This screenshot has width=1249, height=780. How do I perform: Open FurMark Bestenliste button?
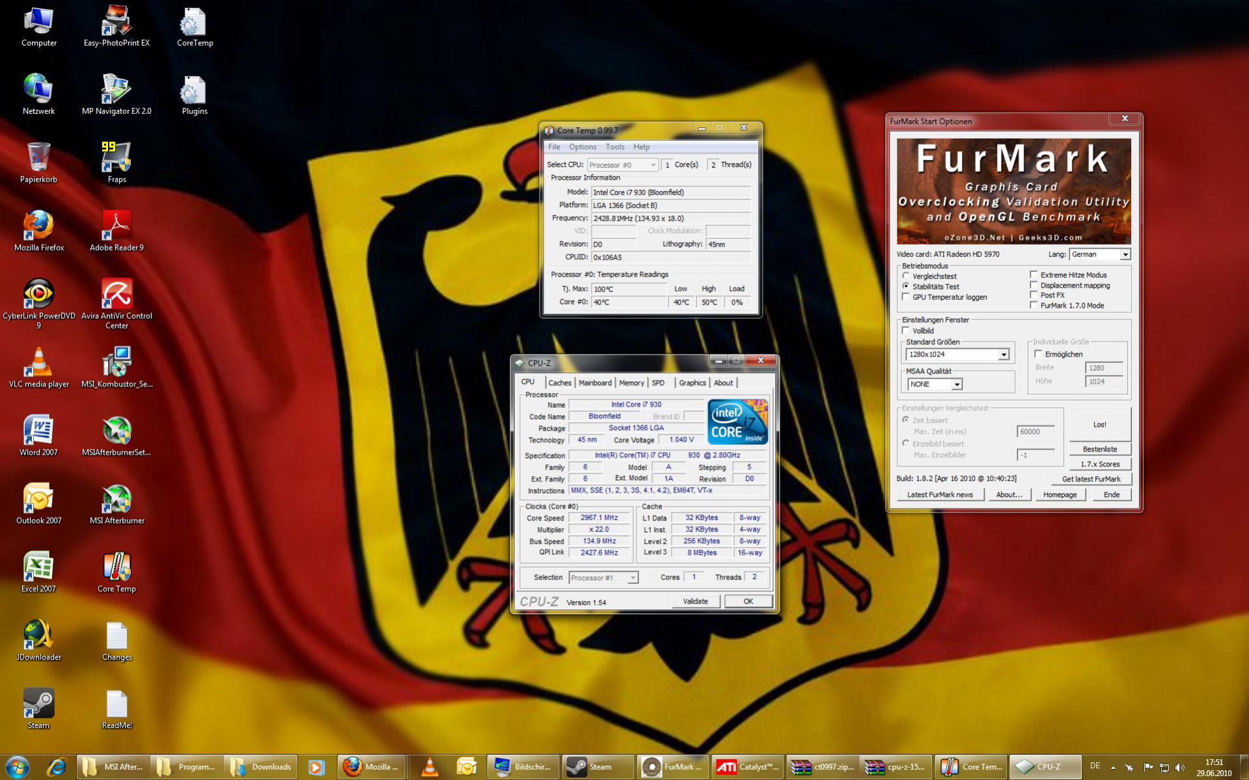pos(1100,450)
